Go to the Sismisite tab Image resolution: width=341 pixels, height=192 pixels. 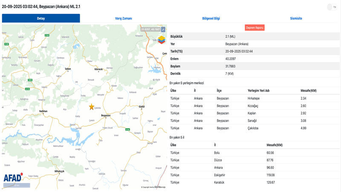click(x=296, y=18)
